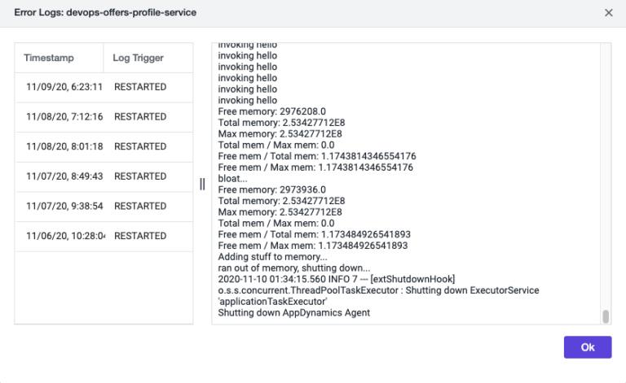Screen dimensions: 626x383
Task: Click the 'bloat...' line in log output
Action: 232,178
